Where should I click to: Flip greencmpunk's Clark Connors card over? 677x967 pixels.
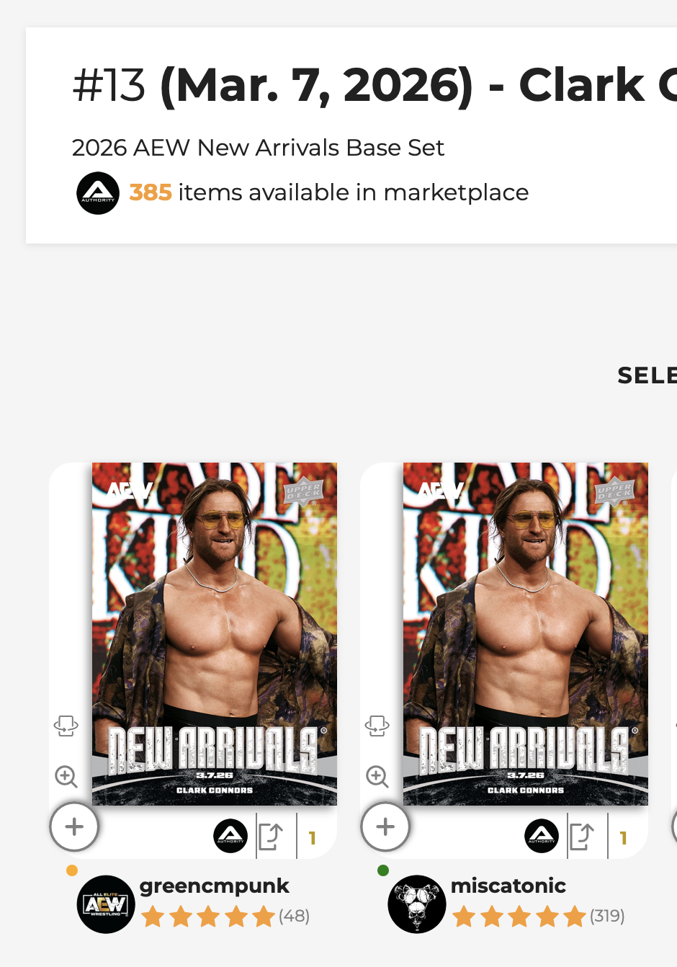click(66, 726)
